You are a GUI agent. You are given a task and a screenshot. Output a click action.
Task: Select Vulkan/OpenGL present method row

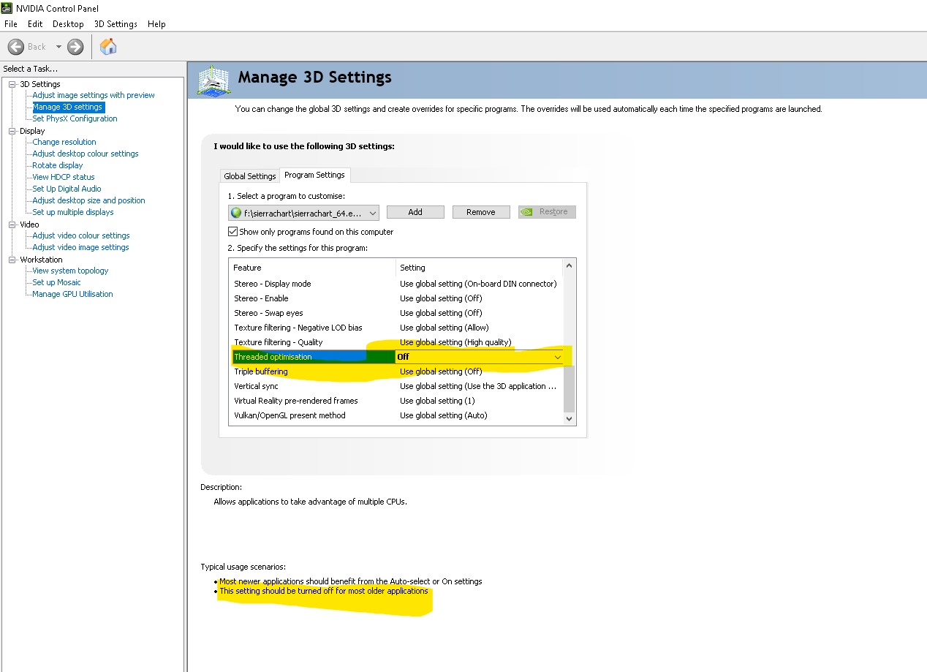[x=396, y=415]
